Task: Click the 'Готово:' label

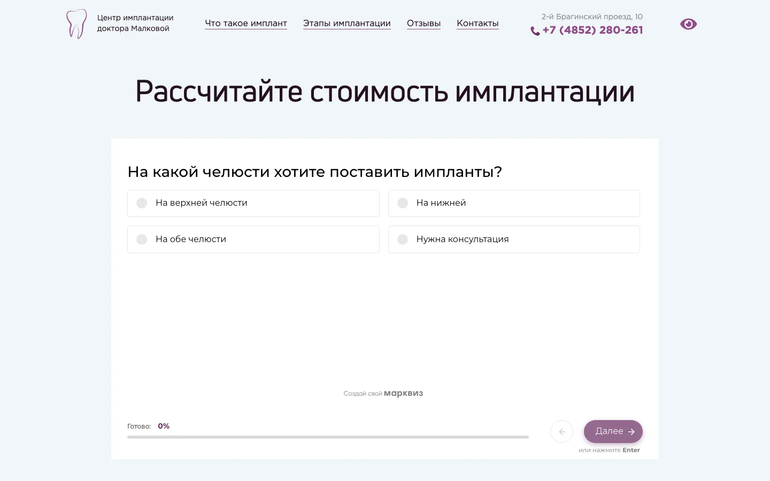Action: pos(139,426)
